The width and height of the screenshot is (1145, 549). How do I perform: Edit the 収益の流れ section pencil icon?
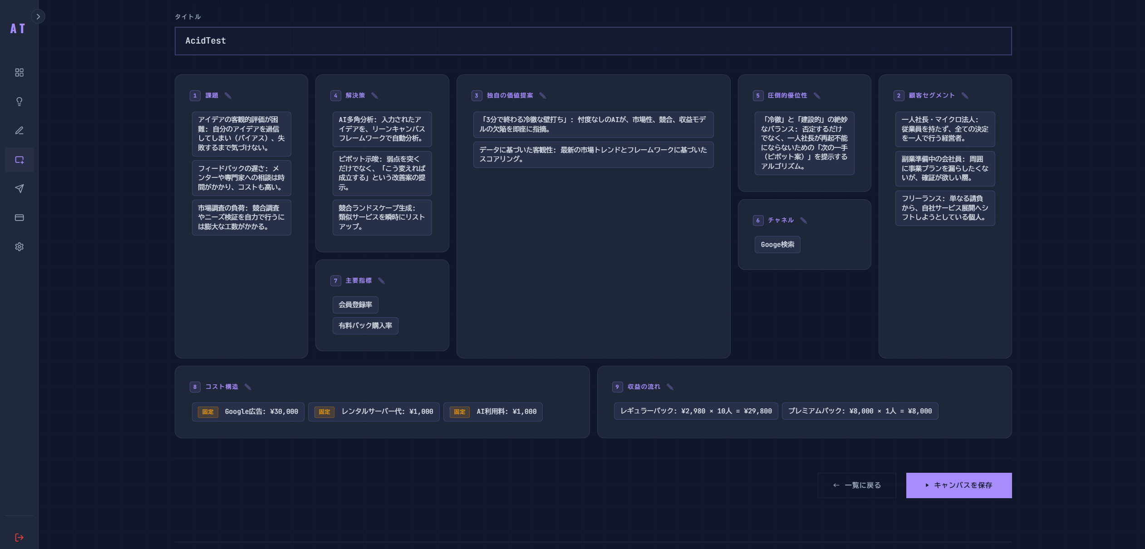coord(670,387)
